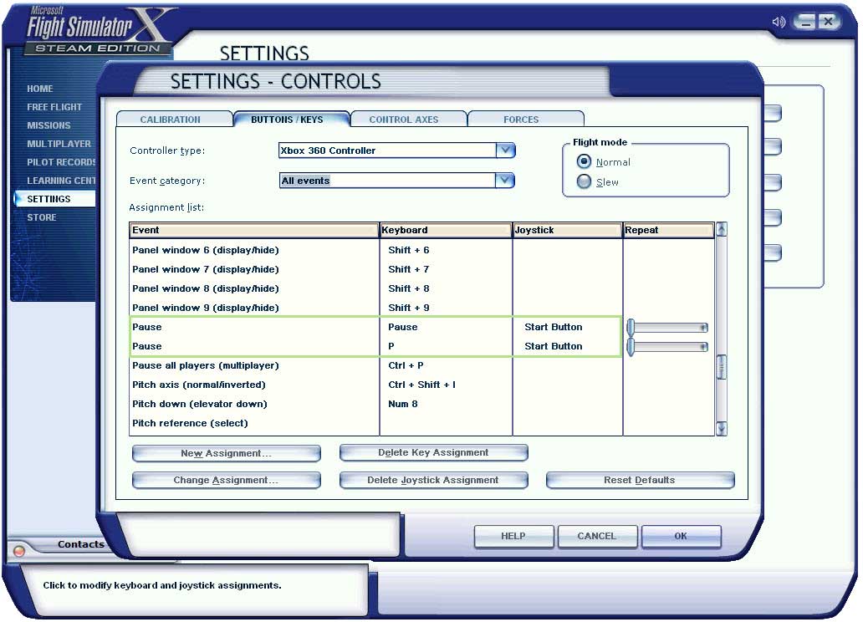This screenshot has height=622, width=863.
Task: Open Store in sidebar
Action: [x=42, y=217]
